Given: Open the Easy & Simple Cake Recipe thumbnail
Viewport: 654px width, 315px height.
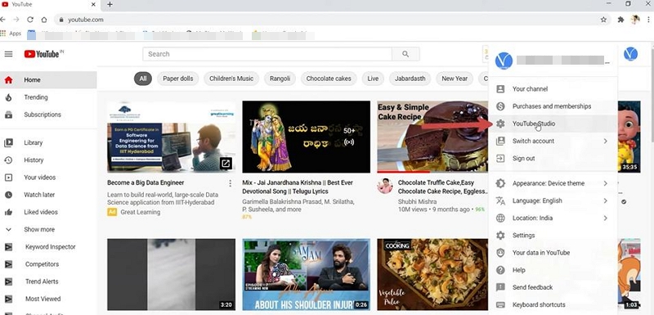Looking at the screenshot, I should click(432, 137).
